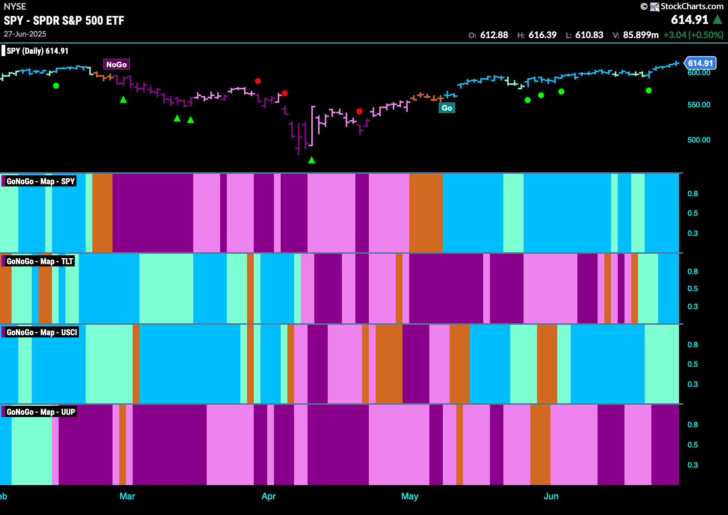Open the SPY - SPDR S&P 500 ETF title

[63, 21]
